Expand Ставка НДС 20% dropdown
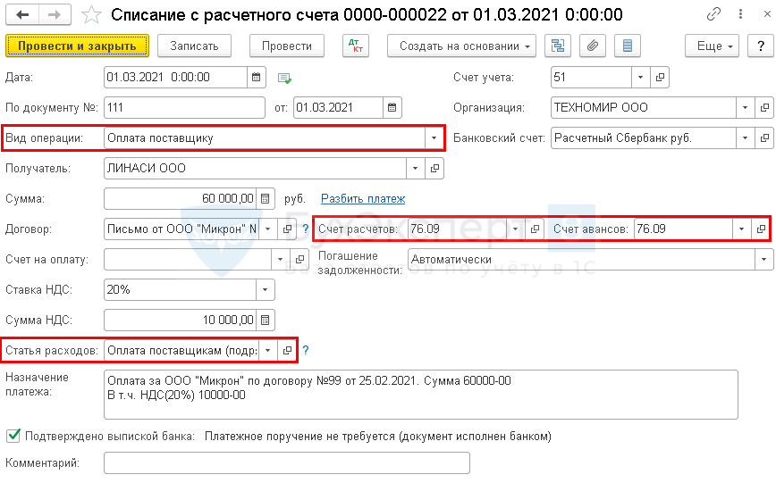The height and width of the screenshot is (483, 776). click(265, 289)
